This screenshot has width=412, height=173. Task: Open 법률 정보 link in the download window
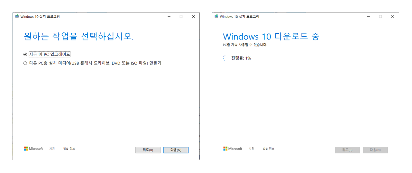(x=269, y=149)
